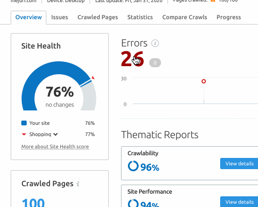Click View details for Site Performance

(x=239, y=202)
